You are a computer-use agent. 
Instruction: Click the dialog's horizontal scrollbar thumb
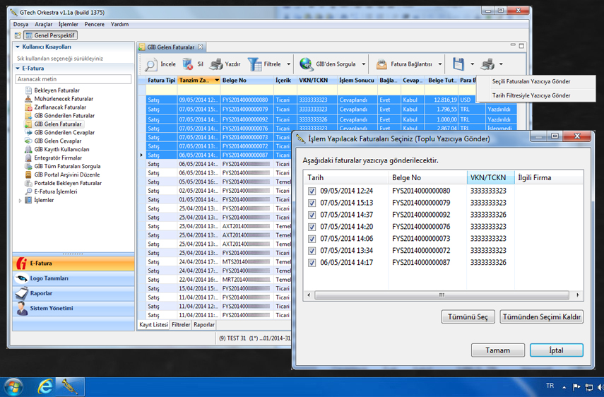point(442,295)
